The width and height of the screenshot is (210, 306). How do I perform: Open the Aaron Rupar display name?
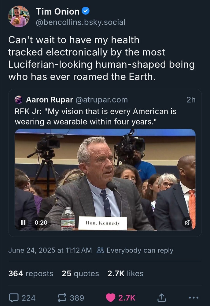click(50, 100)
